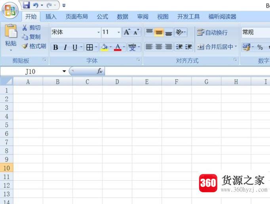Toggle underline formatting

(x=75, y=47)
